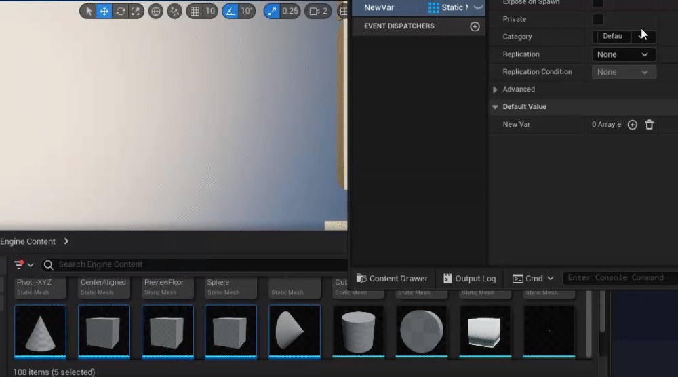Edit the Category field Default

tap(613, 37)
